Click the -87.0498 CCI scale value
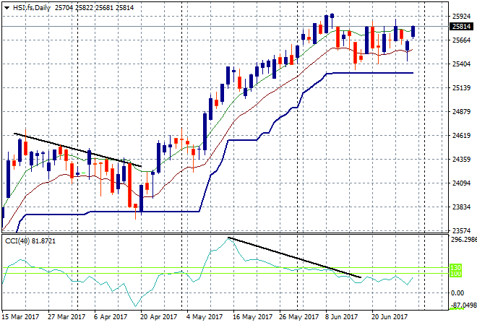The width and height of the screenshot is (477, 325). 463,305
